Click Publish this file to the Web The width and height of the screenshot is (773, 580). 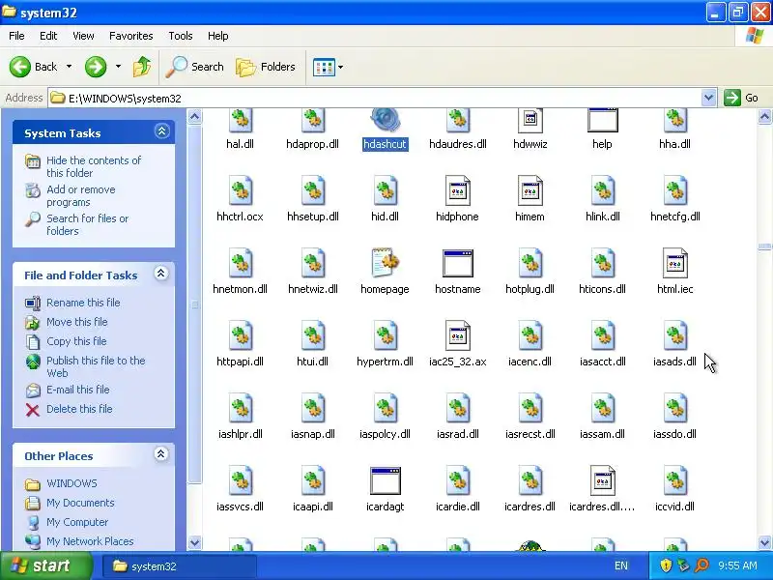(x=96, y=366)
